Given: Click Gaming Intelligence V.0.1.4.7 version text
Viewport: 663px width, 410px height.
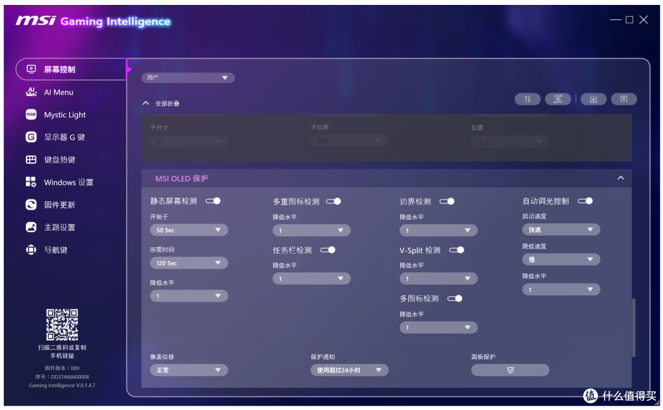Looking at the screenshot, I should (x=62, y=385).
